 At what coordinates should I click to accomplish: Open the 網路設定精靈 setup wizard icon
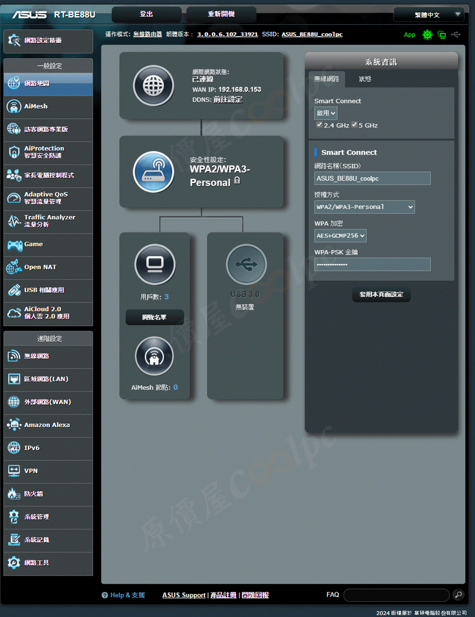(14, 40)
